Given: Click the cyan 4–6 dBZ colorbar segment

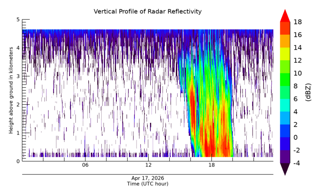Looking at the screenshot, I should [x=285, y=105].
